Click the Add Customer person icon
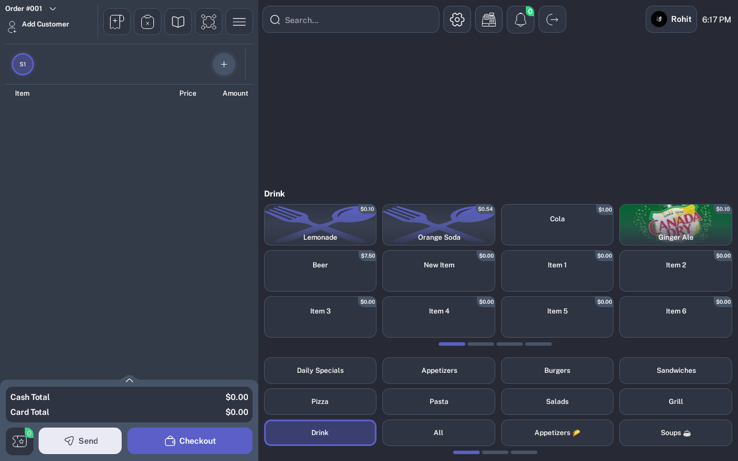Screen dimensions: 738x461 pyautogui.click(x=12, y=27)
